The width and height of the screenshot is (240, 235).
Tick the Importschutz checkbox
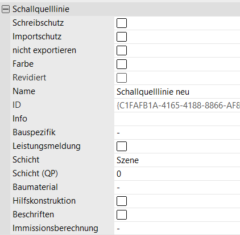click(122, 37)
